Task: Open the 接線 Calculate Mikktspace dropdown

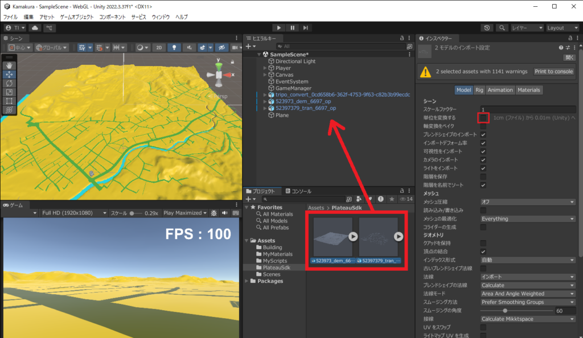Action: pos(528,319)
